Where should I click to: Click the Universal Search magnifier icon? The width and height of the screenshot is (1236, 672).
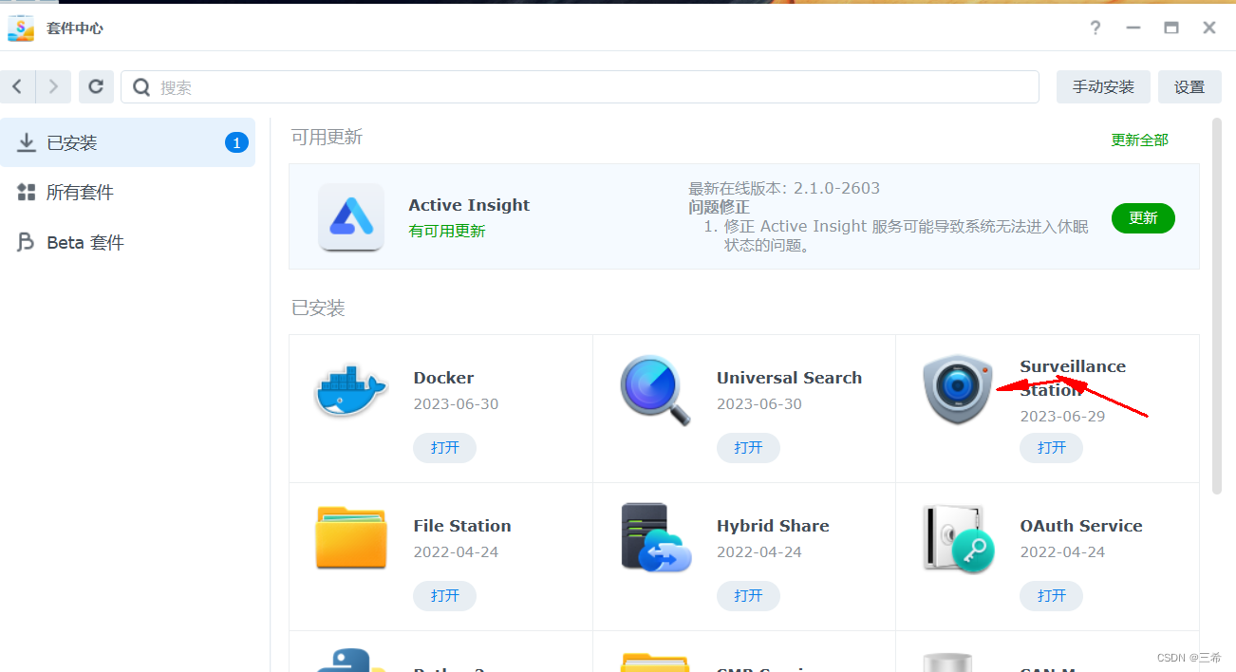[x=655, y=390]
